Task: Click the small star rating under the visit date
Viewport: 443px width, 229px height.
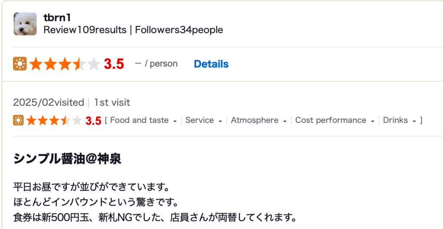Action: tap(54, 120)
